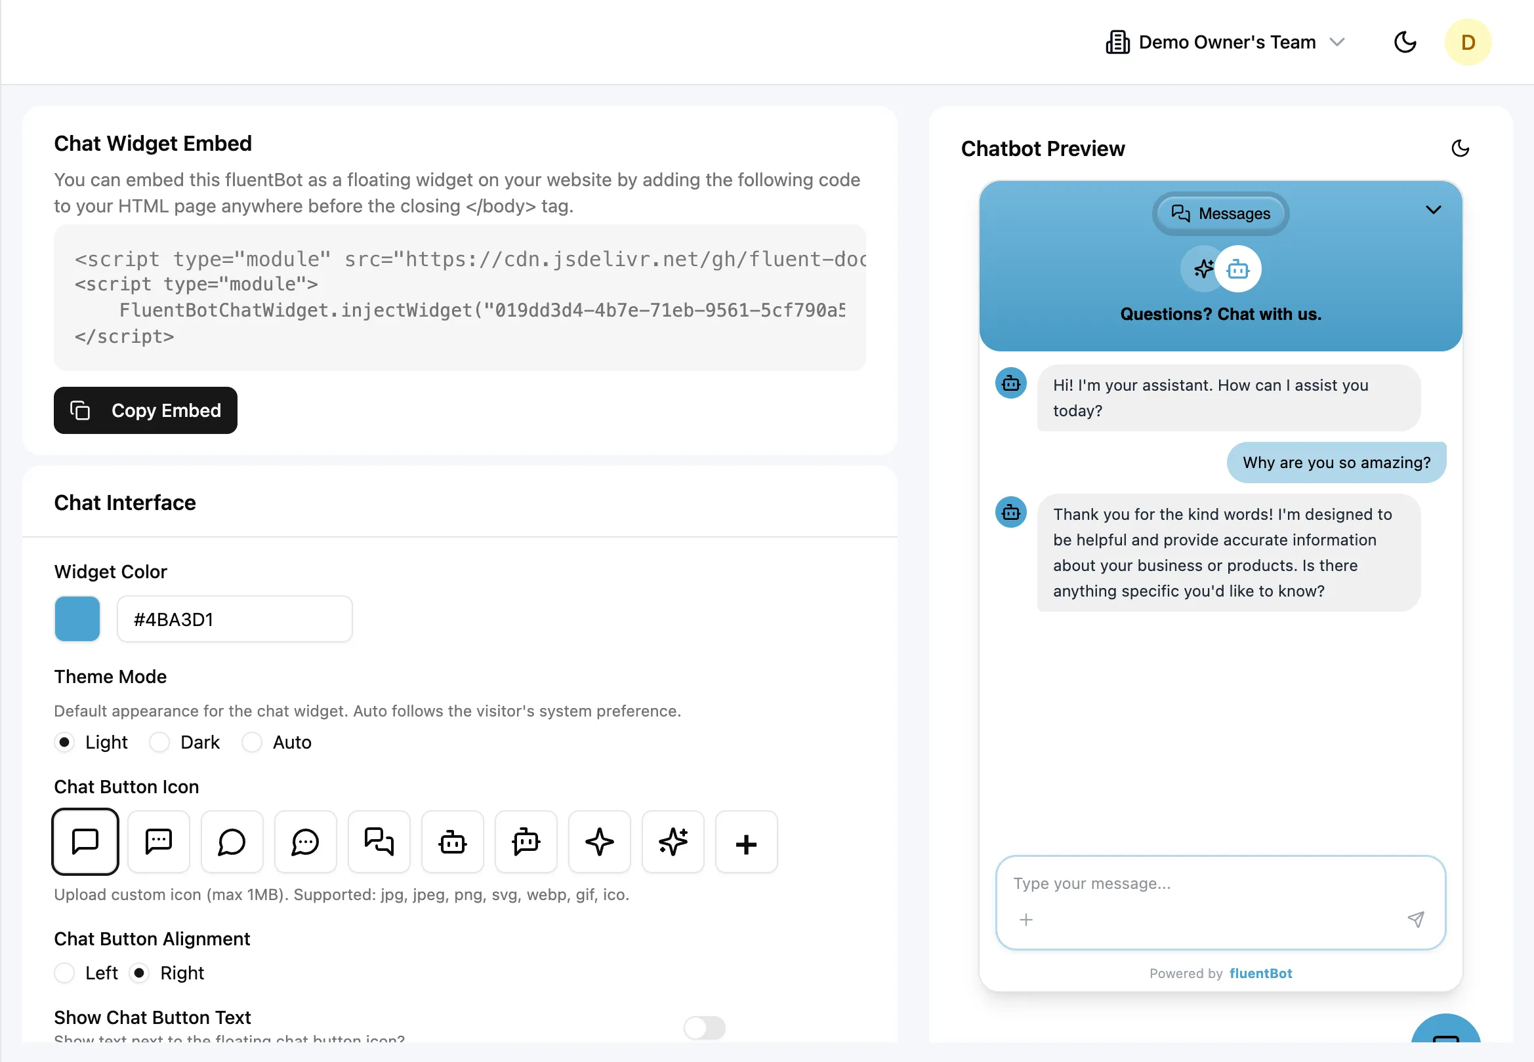This screenshot has height=1062, width=1534.
Task: Align chat button to the Left
Action: coord(64,973)
